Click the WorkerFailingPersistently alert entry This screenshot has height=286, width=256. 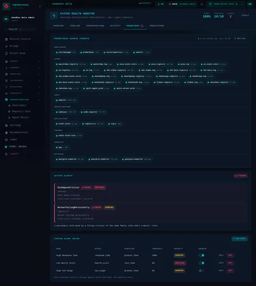[150, 213]
